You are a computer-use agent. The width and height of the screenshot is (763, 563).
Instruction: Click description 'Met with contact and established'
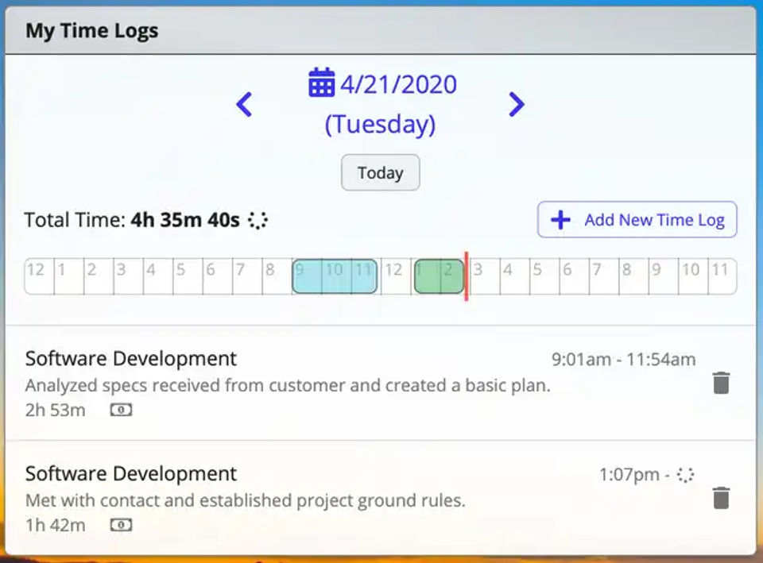pos(159,500)
